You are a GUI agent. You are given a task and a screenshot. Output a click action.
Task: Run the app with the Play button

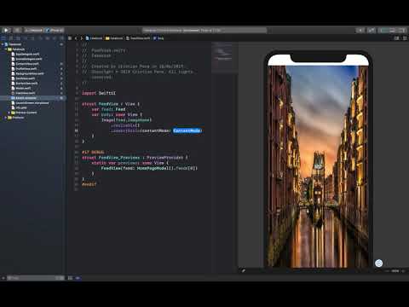coord(6,30)
